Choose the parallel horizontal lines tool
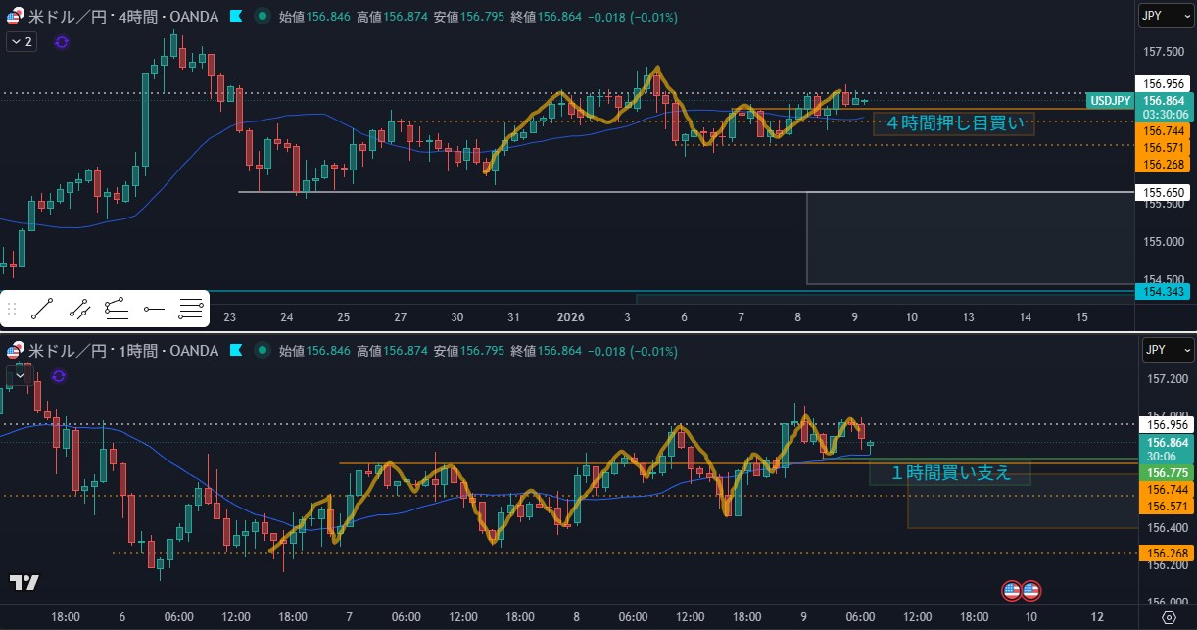The width and height of the screenshot is (1197, 630). [191, 311]
